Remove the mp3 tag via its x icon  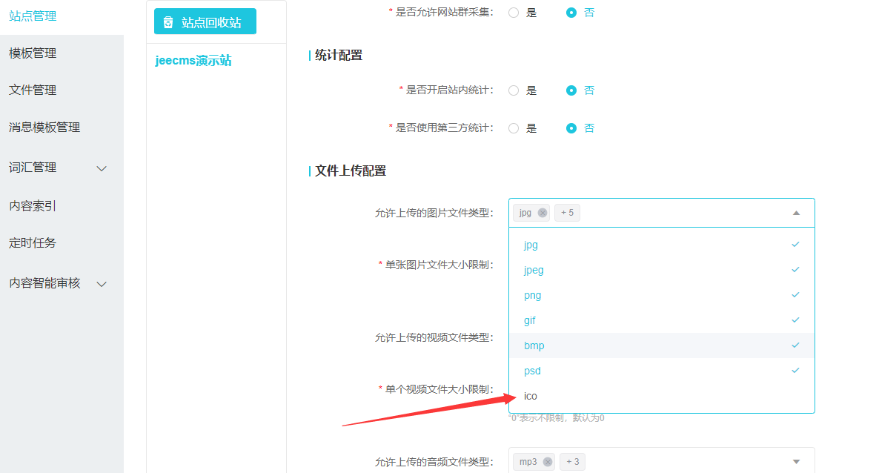coord(548,462)
